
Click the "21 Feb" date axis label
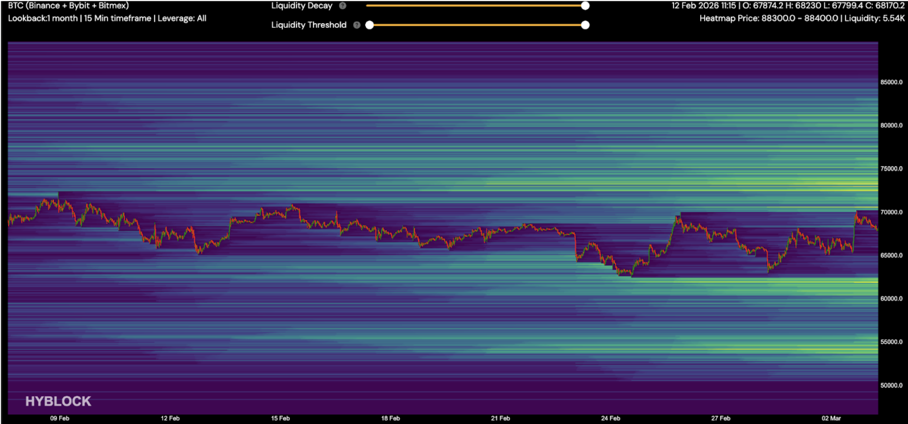[x=500, y=418]
